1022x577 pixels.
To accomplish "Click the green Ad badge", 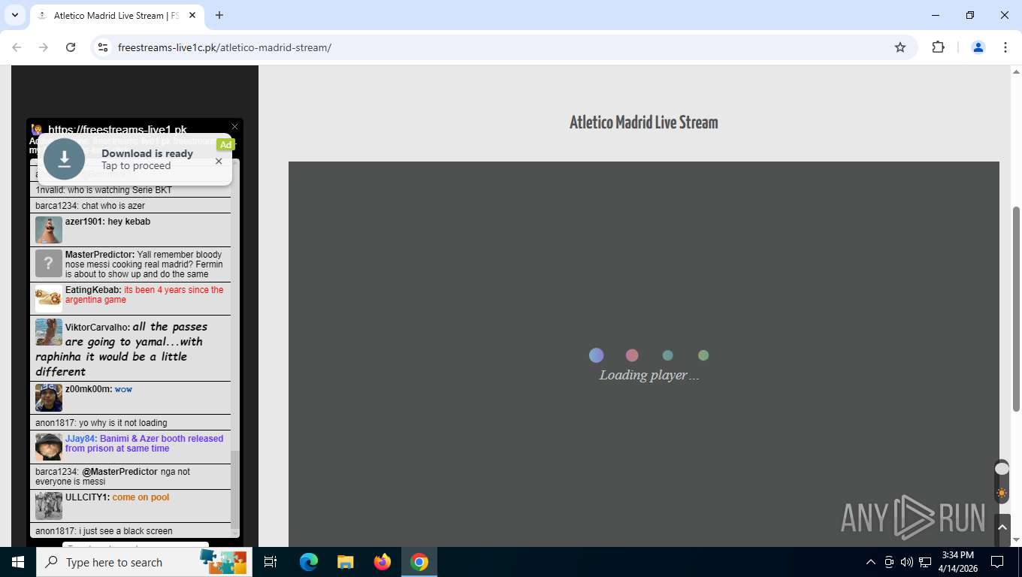I will 225,144.
